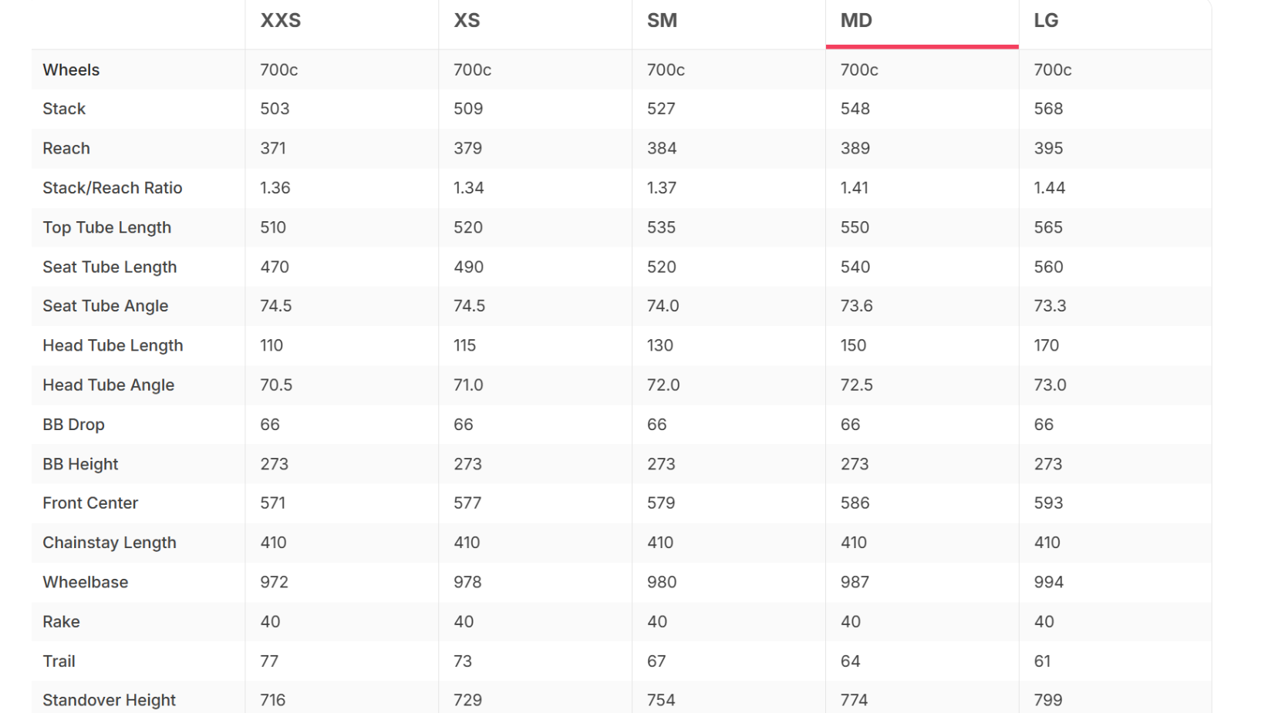Select the XXS size column header
This screenshot has width=1268, height=713.
click(281, 21)
